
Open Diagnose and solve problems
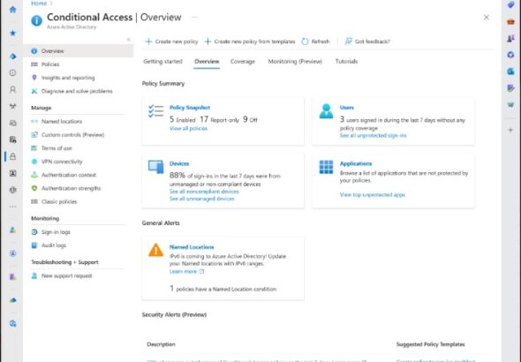pyautogui.click(x=78, y=91)
